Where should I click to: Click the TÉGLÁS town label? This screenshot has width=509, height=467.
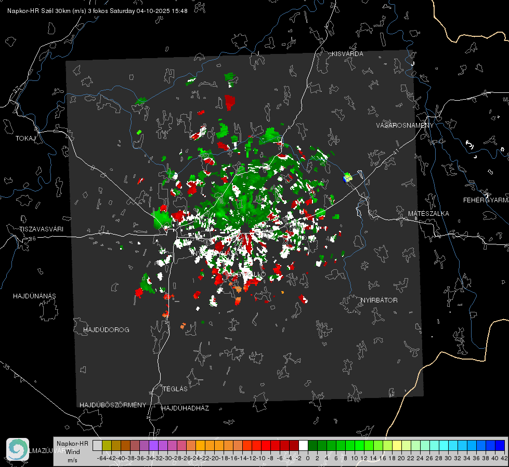[x=175, y=389]
